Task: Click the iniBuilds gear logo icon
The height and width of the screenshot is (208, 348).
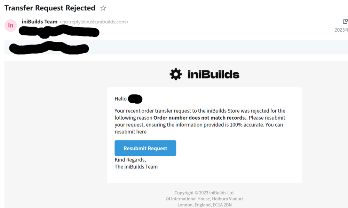Action: 176,74
